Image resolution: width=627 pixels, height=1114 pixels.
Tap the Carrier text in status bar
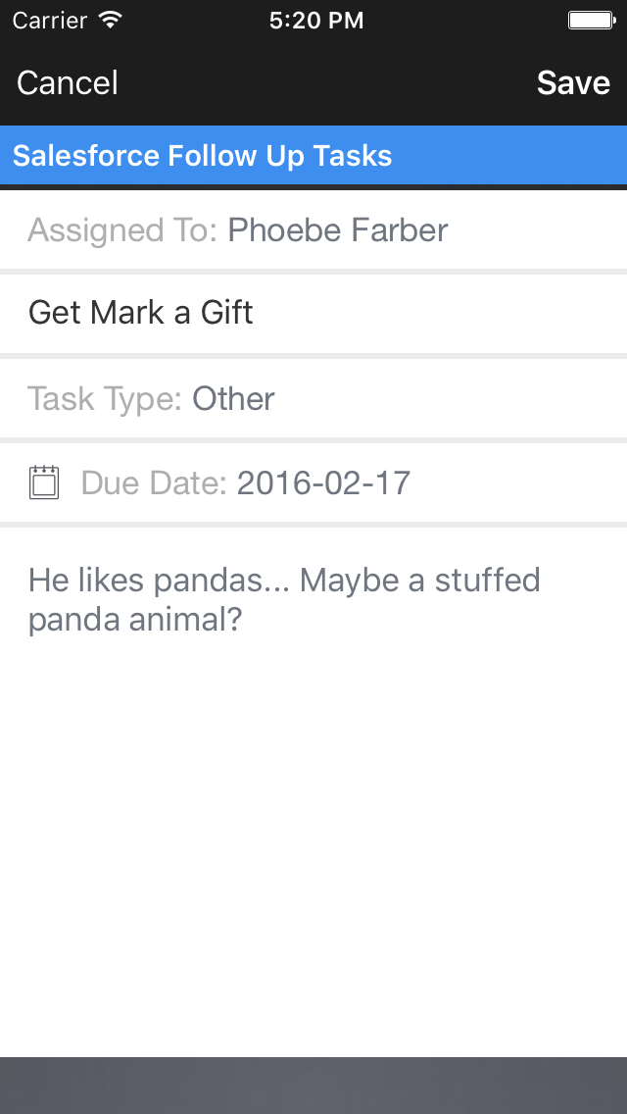(49, 20)
